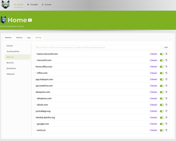The image size is (176, 141).
Task: Click Domain tag on checkip.dyndns.org row
Action: (x=154, y=117)
